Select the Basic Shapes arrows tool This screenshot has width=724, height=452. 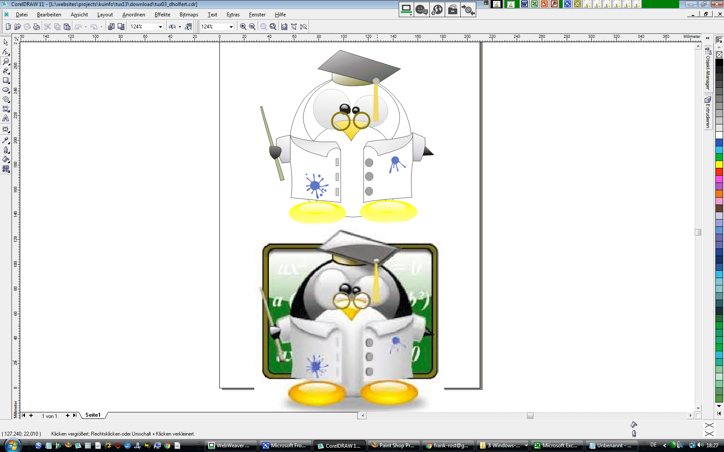point(6,109)
